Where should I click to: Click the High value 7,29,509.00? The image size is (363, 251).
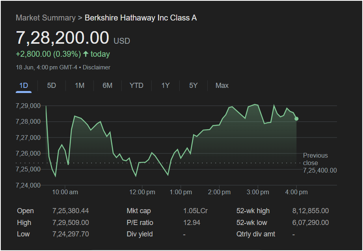click(71, 223)
